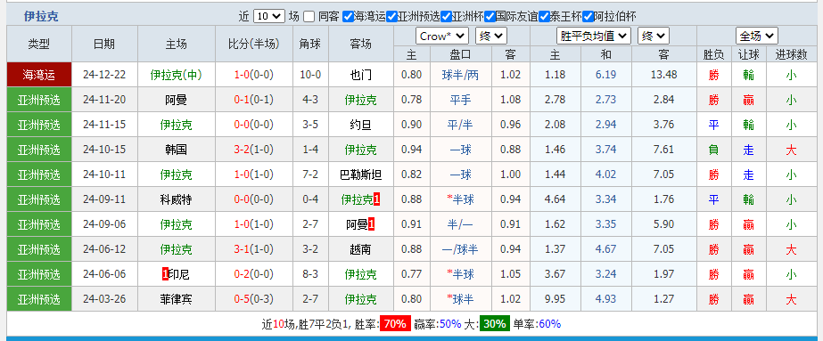Click away team 越南
Viewport: 823px width, 341px height.
[x=360, y=249]
